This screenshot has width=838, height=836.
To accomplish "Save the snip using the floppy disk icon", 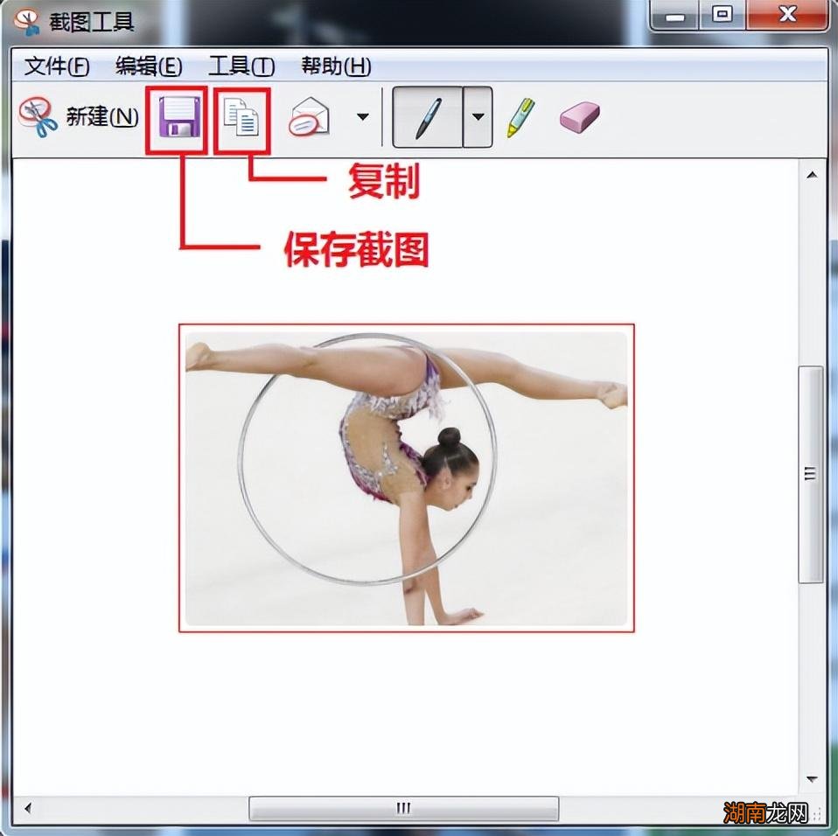I will [x=176, y=115].
